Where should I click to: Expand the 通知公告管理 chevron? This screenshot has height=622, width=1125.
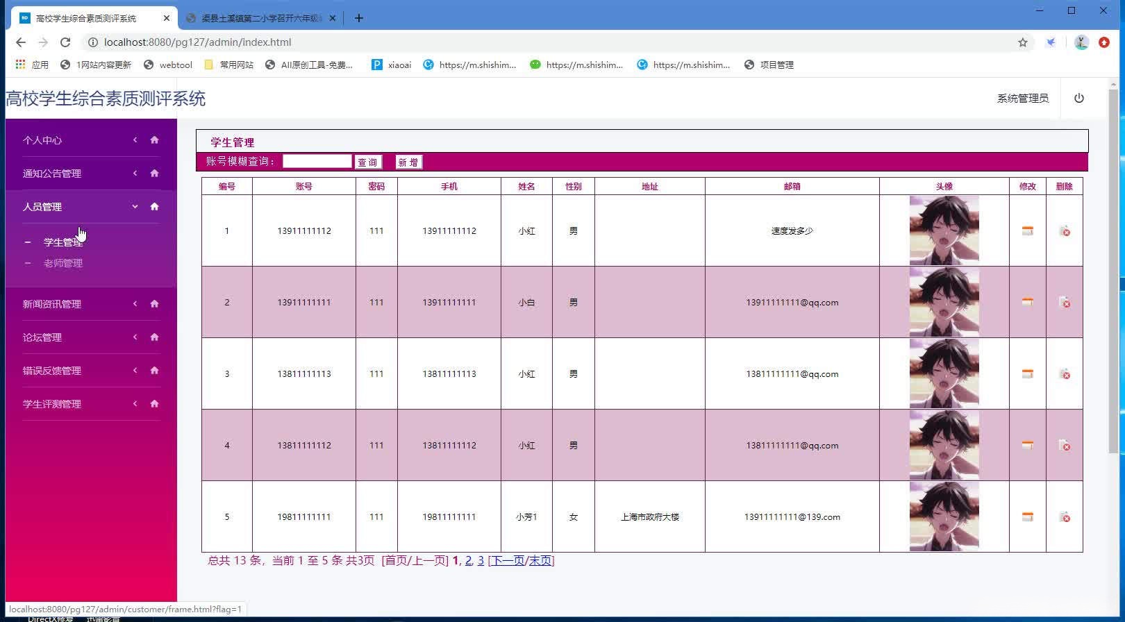coord(135,174)
